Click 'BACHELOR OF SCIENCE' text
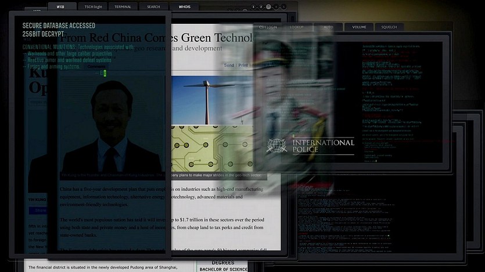485x272 pixels. click(223, 270)
